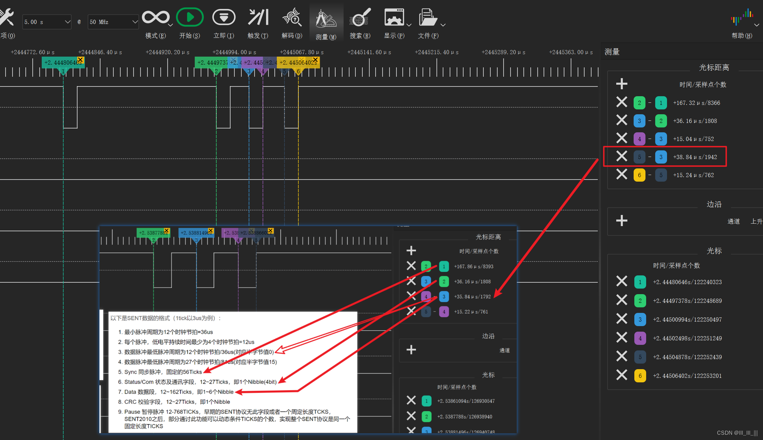The width and height of the screenshot is (763, 440).
Task: Toggle the Measure (测量) panel
Action: pos(326,19)
